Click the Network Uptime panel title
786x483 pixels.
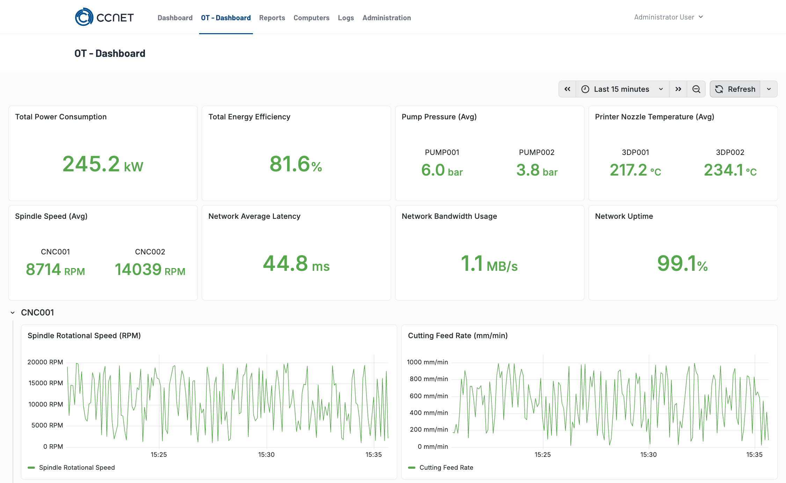click(624, 216)
